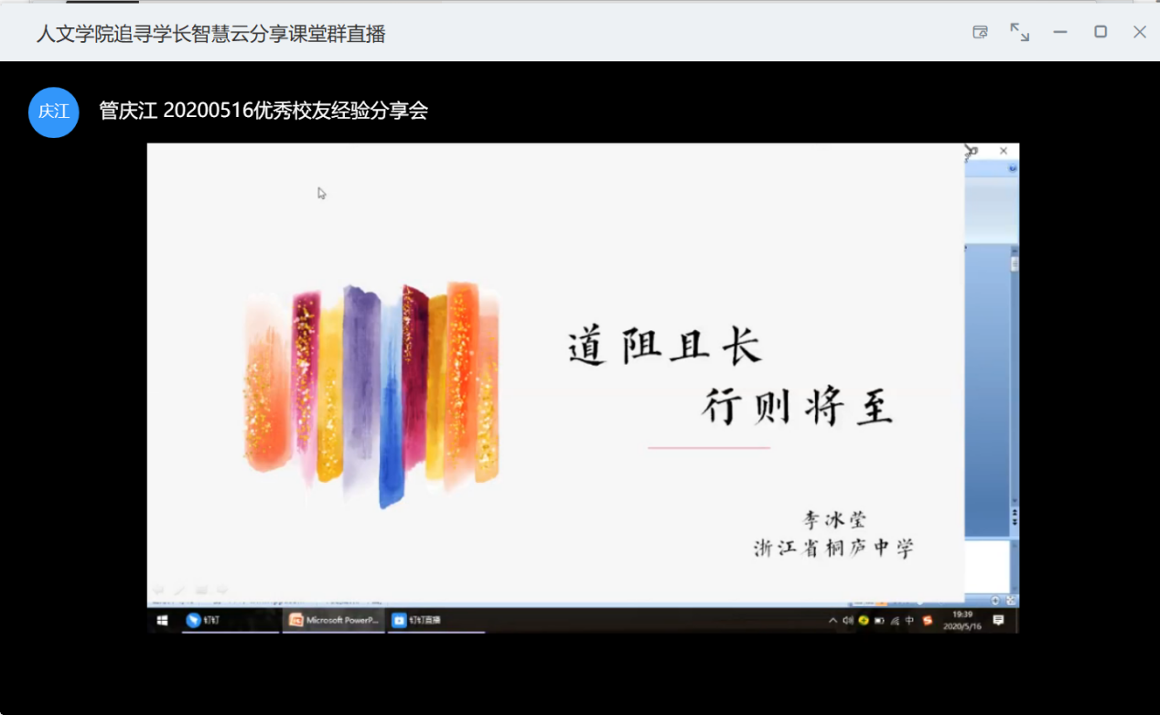1160x715 pixels.
Task: Maximize the live stream window
Action: 1101,32
